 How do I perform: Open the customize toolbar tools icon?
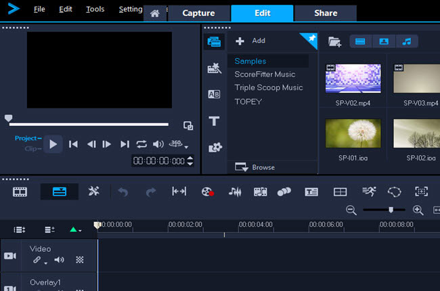93,192
